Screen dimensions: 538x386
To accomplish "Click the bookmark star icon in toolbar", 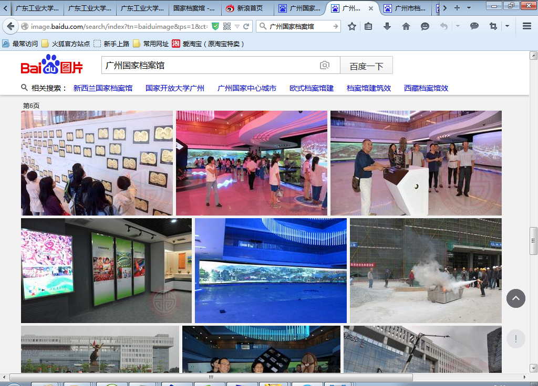I will coord(352,26).
